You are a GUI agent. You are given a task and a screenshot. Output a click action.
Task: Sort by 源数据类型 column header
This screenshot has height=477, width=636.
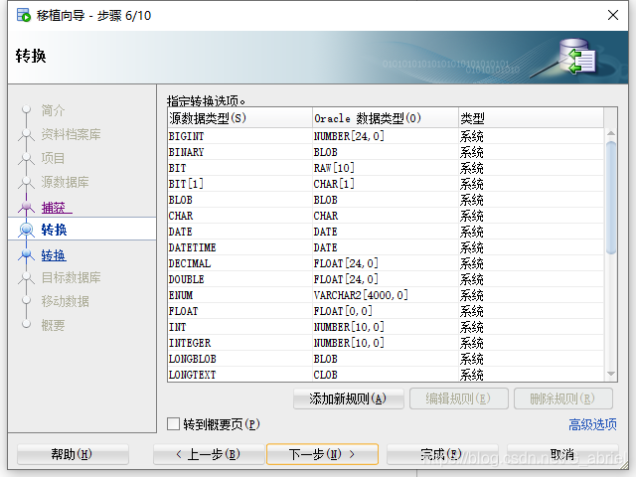click(239, 118)
